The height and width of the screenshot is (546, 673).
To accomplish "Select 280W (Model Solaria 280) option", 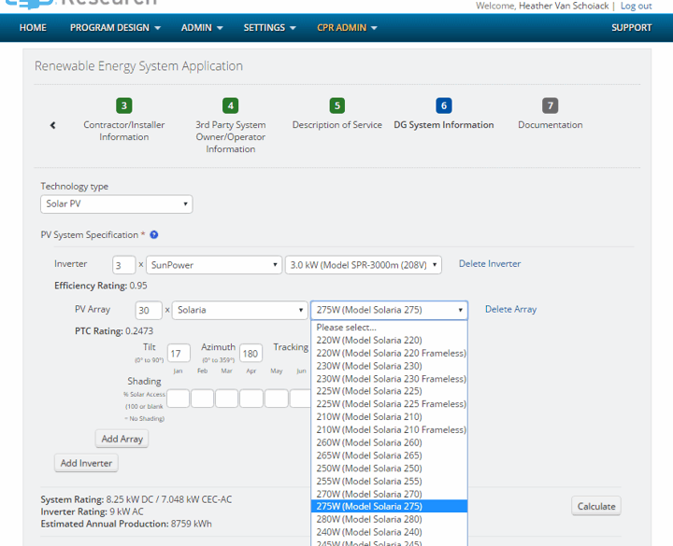I will coord(389,520).
